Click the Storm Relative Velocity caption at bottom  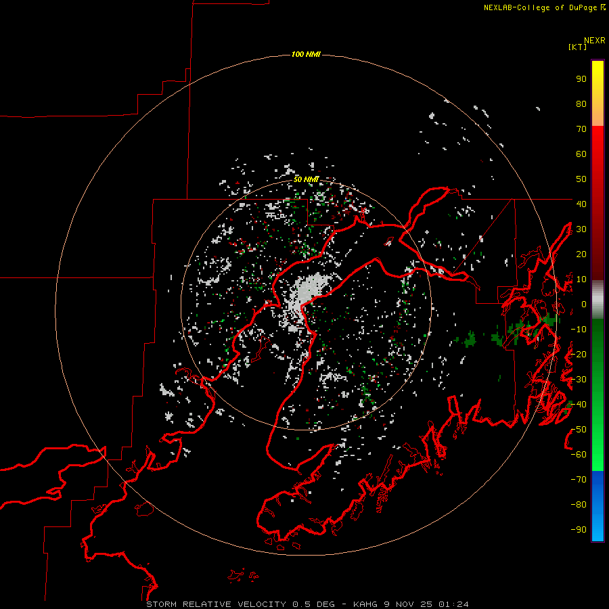(307, 604)
